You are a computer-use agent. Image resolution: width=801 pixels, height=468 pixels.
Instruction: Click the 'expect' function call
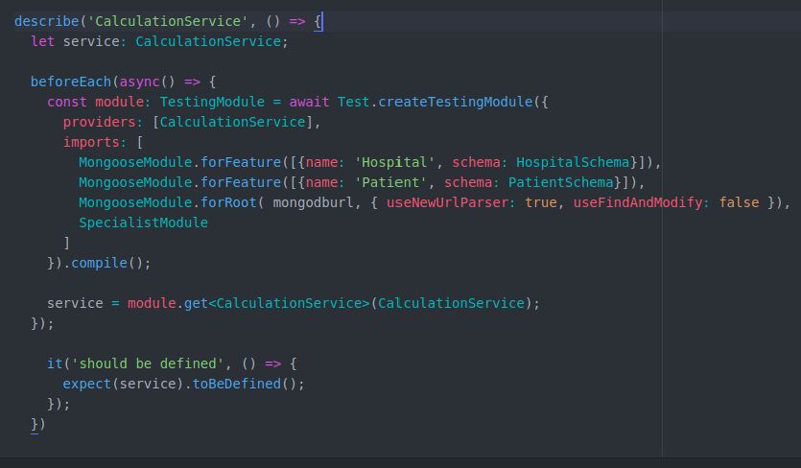87,384
